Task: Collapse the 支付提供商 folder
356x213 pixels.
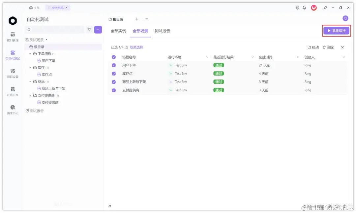Action: [x=30, y=95]
